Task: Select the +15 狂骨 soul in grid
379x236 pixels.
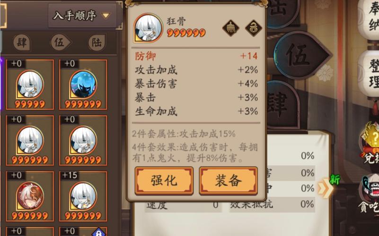Action: [83, 196]
